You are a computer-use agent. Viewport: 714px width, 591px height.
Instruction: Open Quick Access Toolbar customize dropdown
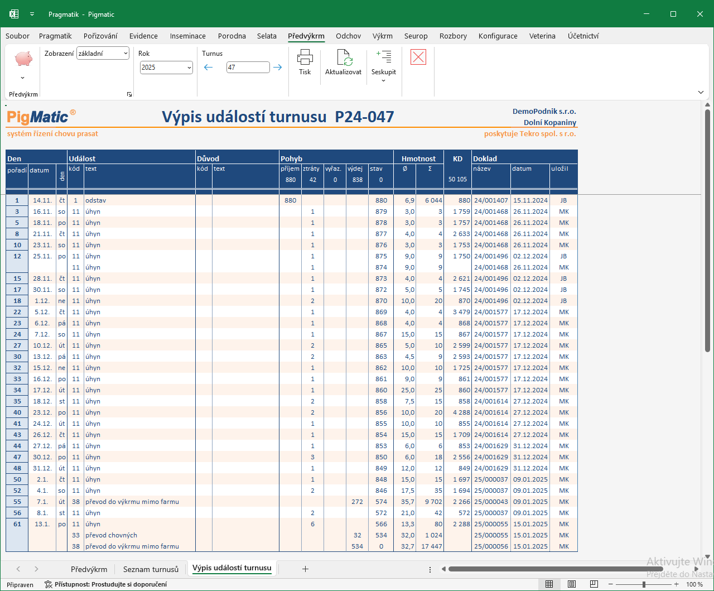[32, 15]
